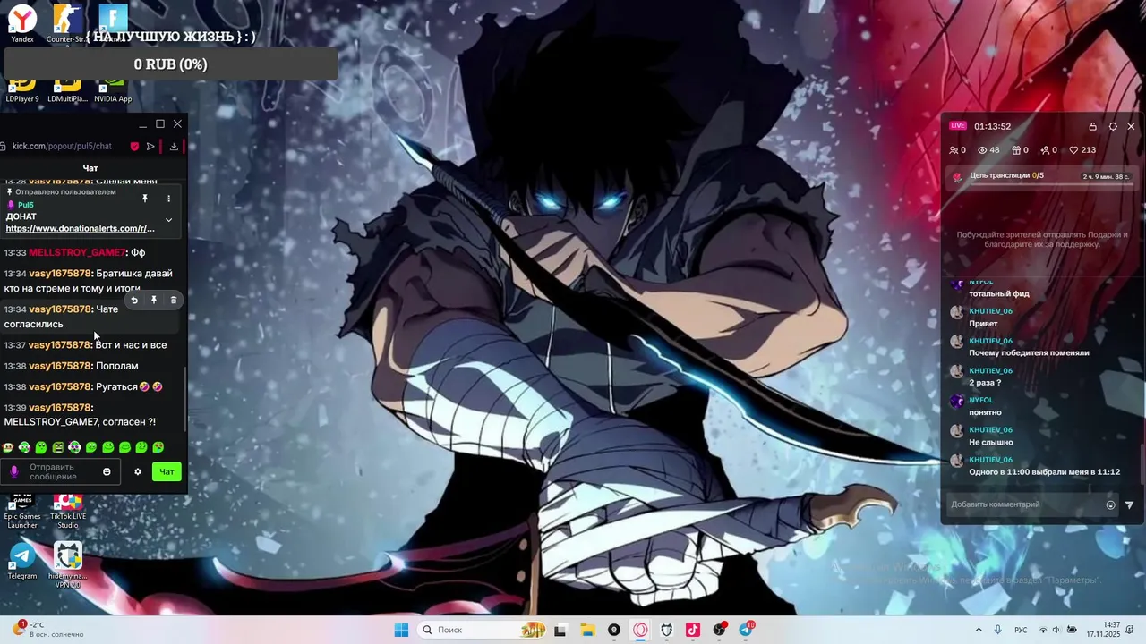
Task: Click lock icon in TikTok LIVE panel
Action: pos(1092,127)
